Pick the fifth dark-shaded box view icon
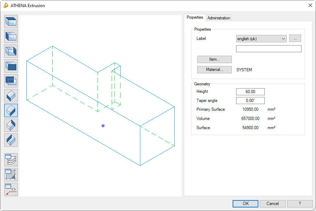This screenshot has width=316, height=211. click(11, 81)
